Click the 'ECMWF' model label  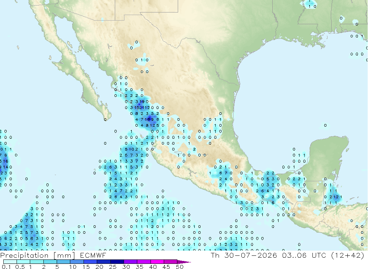pyautogui.click(x=93, y=255)
